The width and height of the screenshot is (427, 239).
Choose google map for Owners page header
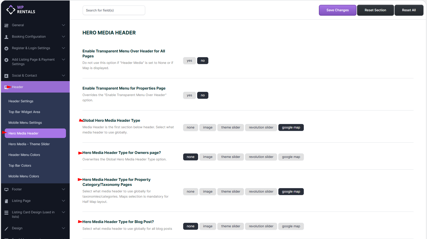coord(291,157)
